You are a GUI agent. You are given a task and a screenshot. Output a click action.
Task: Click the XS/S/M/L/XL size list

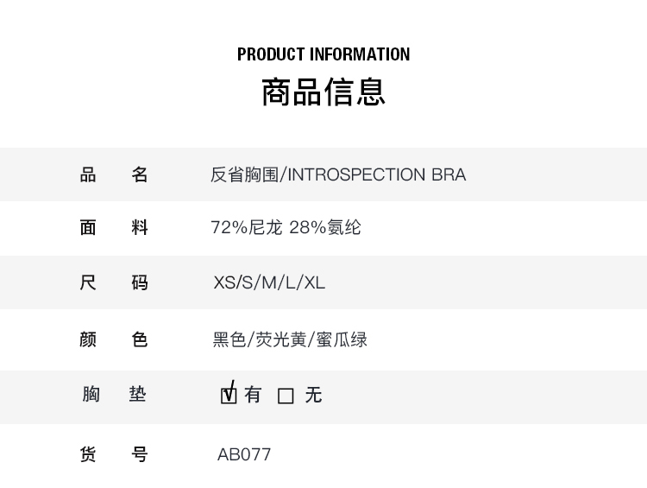click(x=269, y=282)
